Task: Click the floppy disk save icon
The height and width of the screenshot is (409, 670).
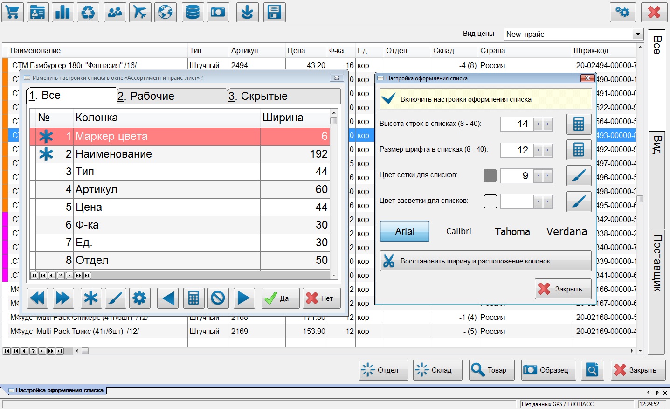Action: coord(274,12)
